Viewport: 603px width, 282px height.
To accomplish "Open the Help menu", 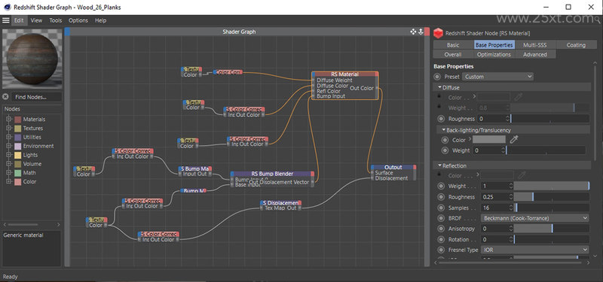I will pyautogui.click(x=100, y=20).
